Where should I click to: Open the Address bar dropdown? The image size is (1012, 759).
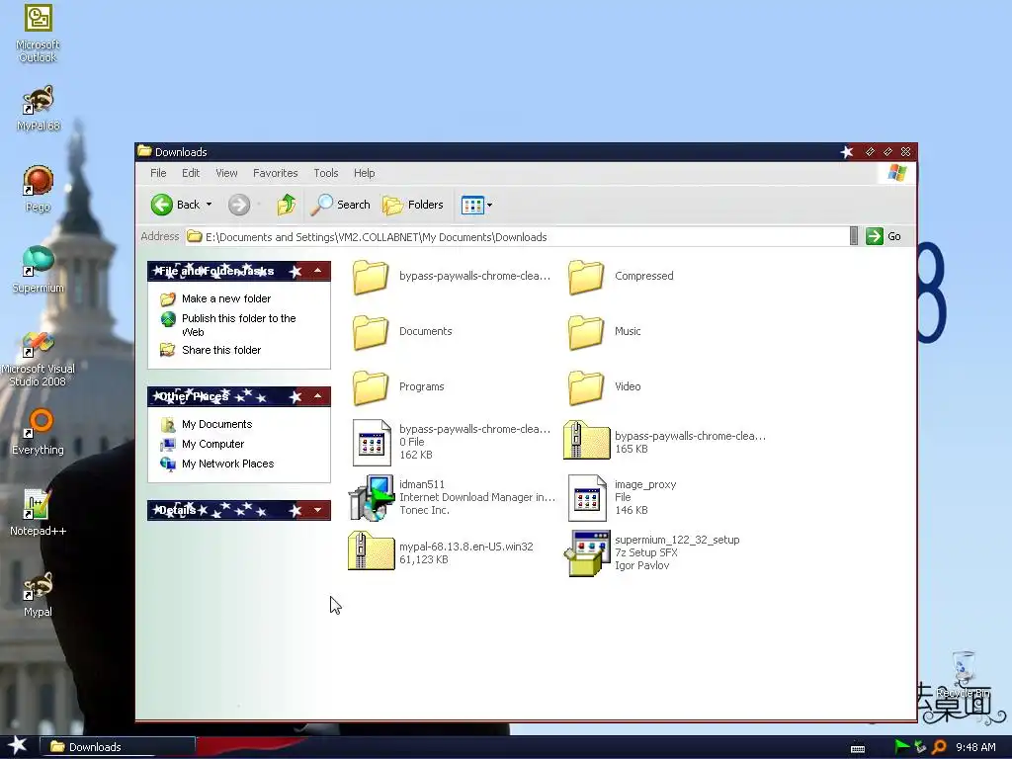click(854, 236)
